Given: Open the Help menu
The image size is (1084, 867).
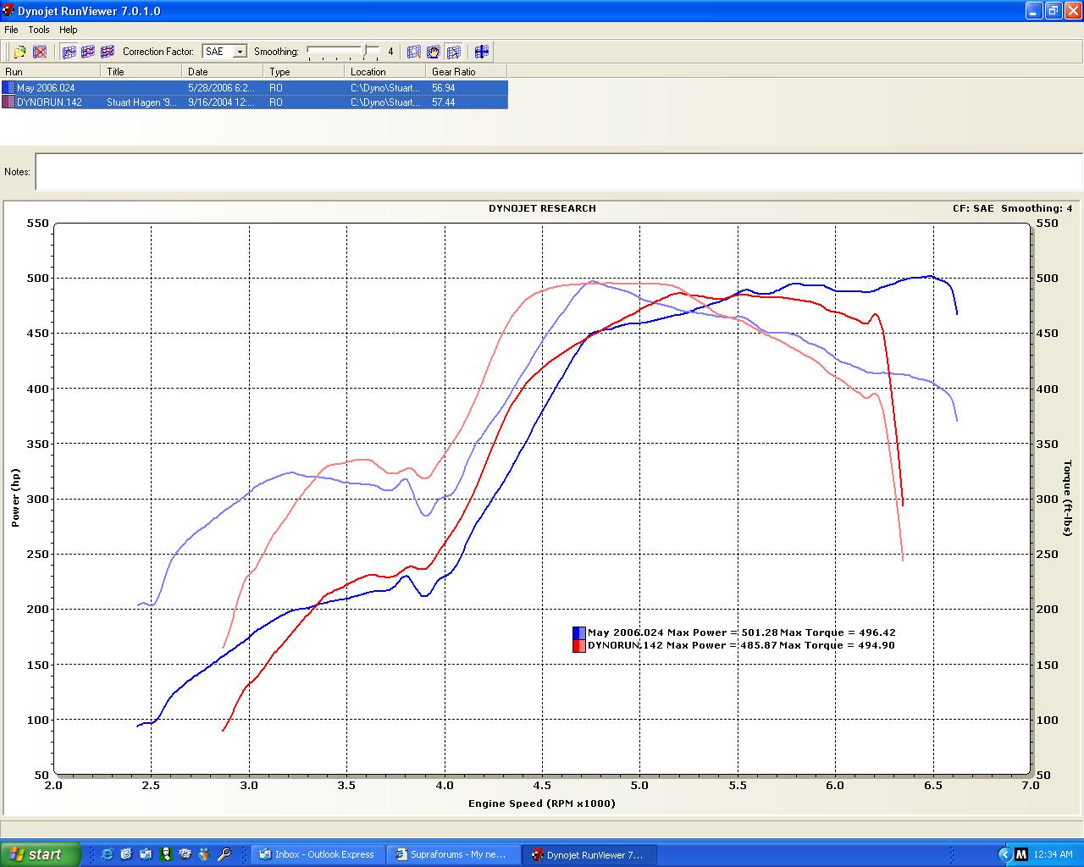Looking at the screenshot, I should pyautogui.click(x=69, y=30).
